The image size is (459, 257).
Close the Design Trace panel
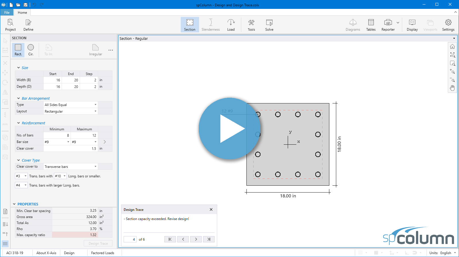(211, 209)
